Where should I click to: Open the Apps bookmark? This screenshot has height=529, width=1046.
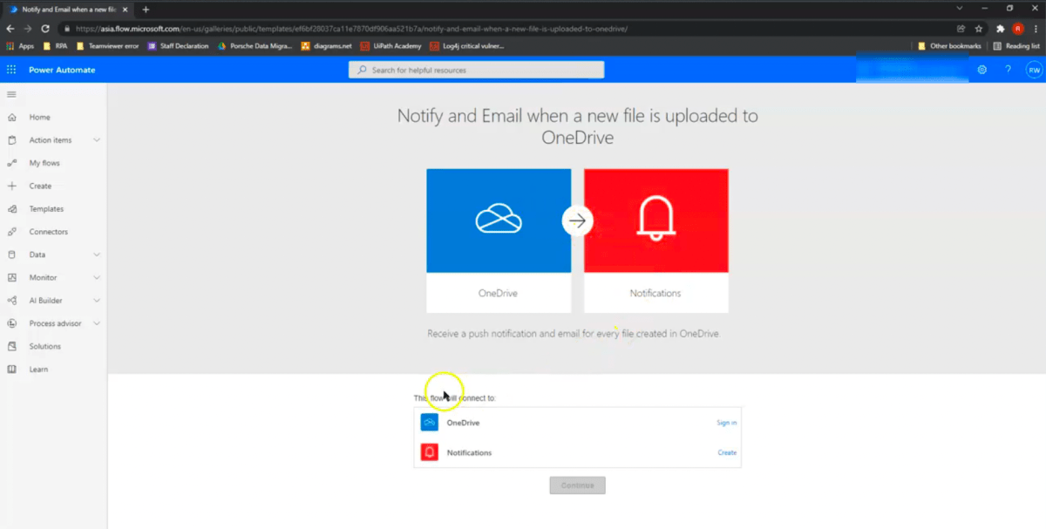20,46
